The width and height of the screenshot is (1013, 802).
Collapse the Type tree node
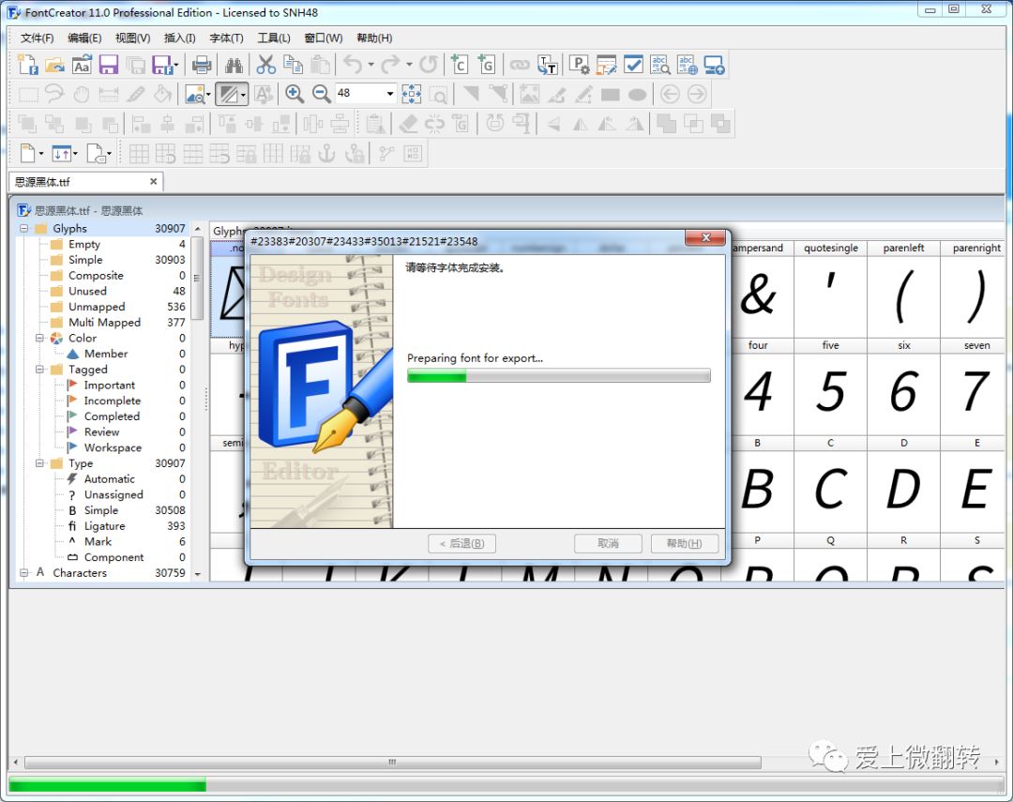[39, 463]
